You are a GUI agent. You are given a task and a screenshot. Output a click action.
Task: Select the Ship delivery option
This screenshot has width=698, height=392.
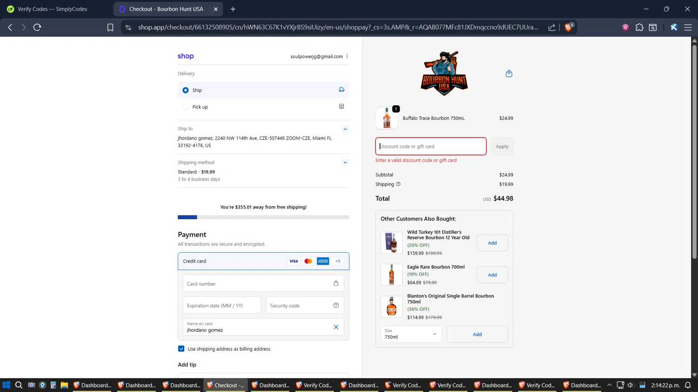(263, 90)
